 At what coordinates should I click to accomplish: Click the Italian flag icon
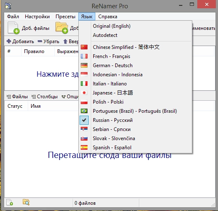pyautogui.click(x=84, y=84)
